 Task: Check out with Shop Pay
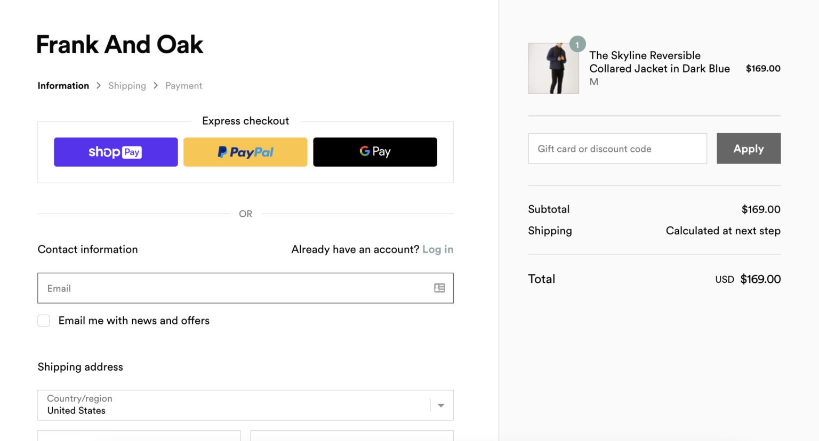coord(116,152)
